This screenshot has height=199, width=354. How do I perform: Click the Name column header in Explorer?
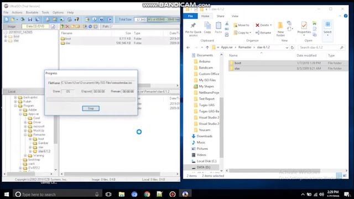[233, 55]
